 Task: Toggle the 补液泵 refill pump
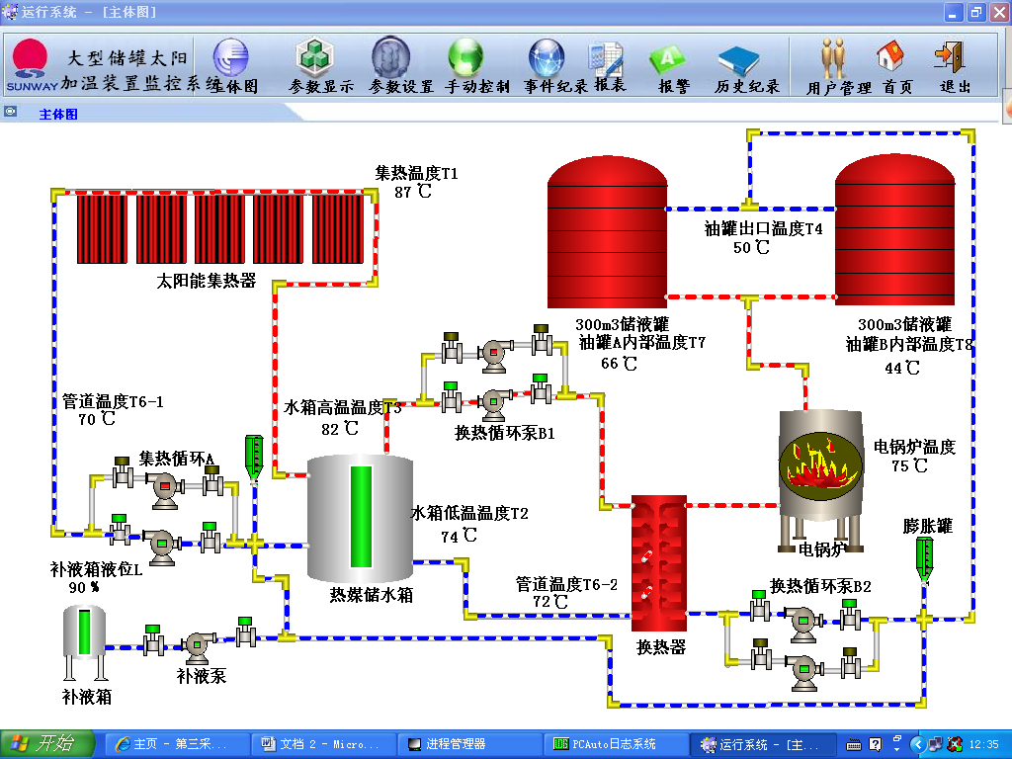click(x=201, y=643)
